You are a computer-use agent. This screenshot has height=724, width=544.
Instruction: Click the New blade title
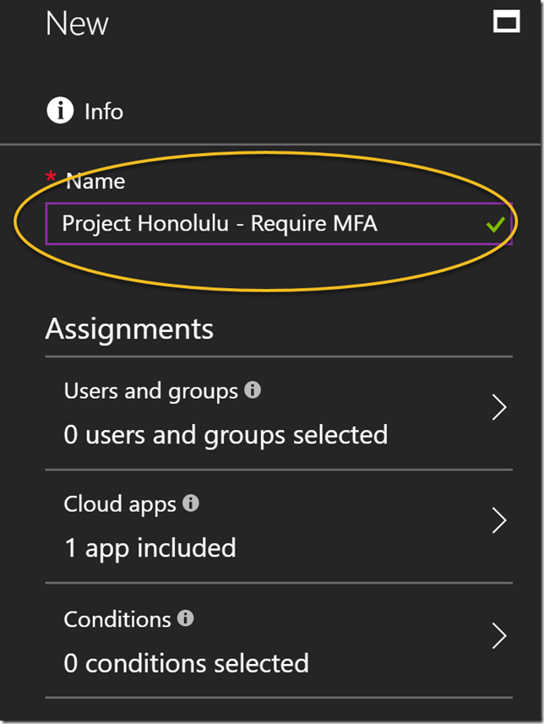[x=77, y=24]
